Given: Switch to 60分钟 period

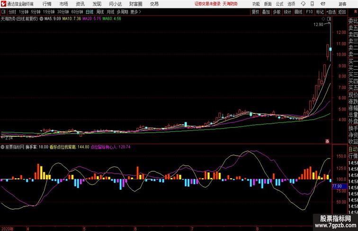Looking at the screenshot, I should pos(77,12).
